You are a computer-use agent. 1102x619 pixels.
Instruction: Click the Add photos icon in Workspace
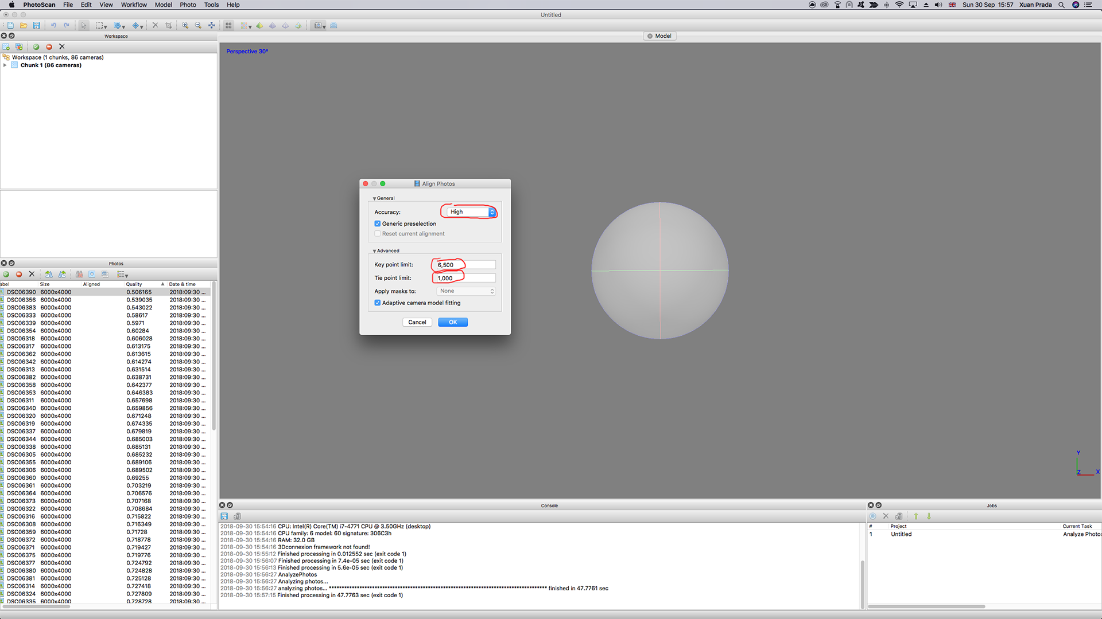[19, 46]
